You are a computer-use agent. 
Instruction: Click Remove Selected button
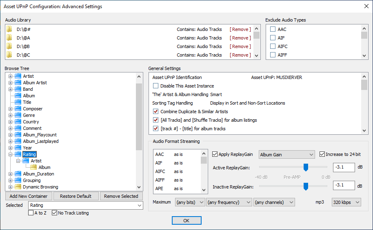pyautogui.click(x=121, y=196)
